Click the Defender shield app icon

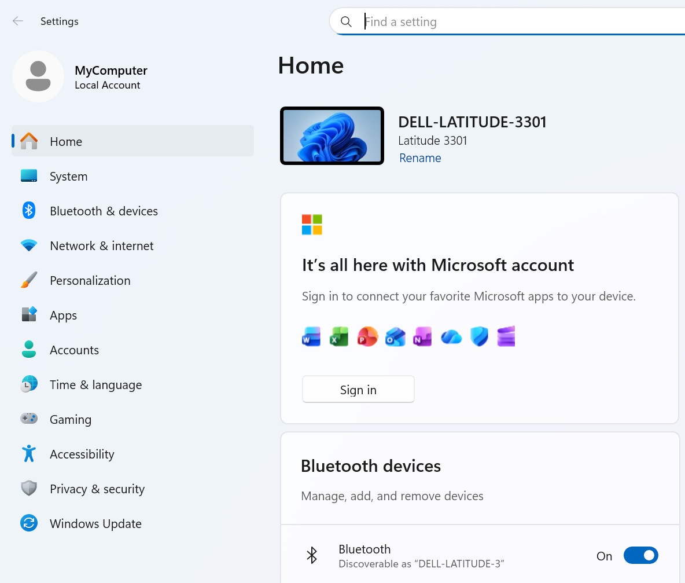click(x=479, y=337)
